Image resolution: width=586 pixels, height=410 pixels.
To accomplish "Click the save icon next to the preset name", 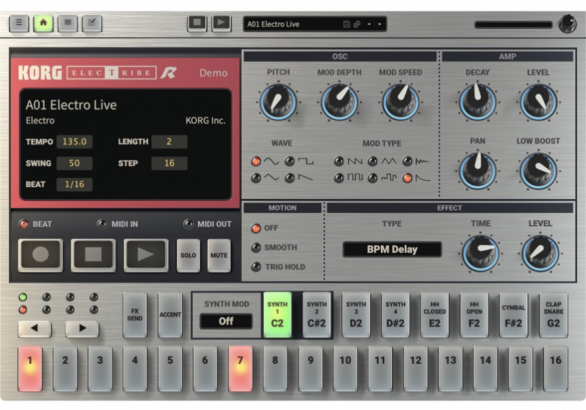I will click(x=346, y=23).
